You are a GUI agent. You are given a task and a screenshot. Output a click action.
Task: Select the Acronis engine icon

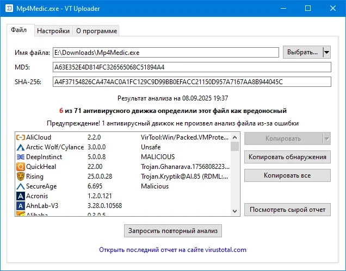[21, 196]
